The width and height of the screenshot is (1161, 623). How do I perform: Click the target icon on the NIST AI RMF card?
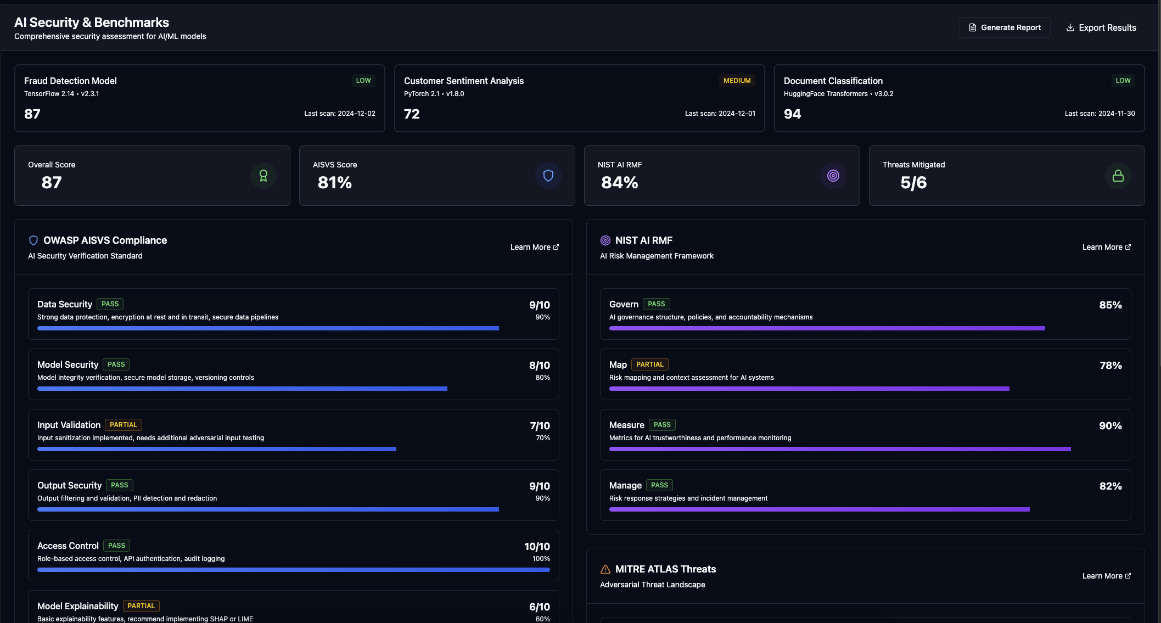point(833,176)
